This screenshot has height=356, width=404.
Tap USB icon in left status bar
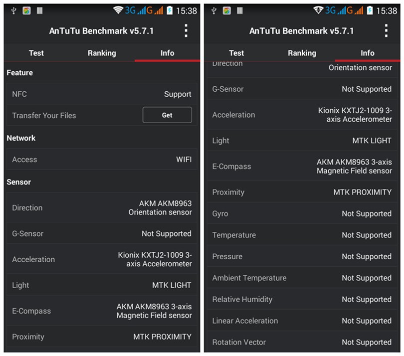point(13,11)
